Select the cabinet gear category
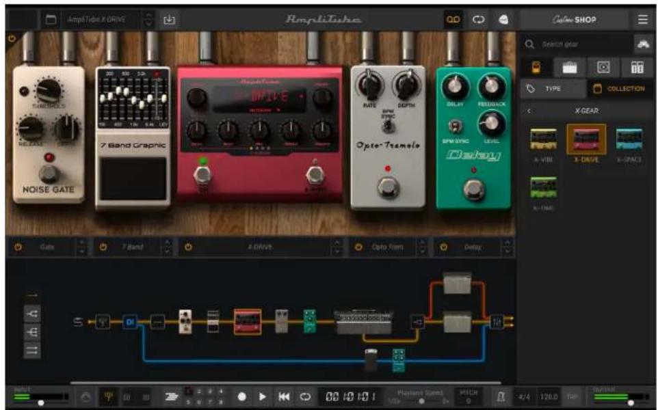Viewport: 658px width, 410px height. 603,67
